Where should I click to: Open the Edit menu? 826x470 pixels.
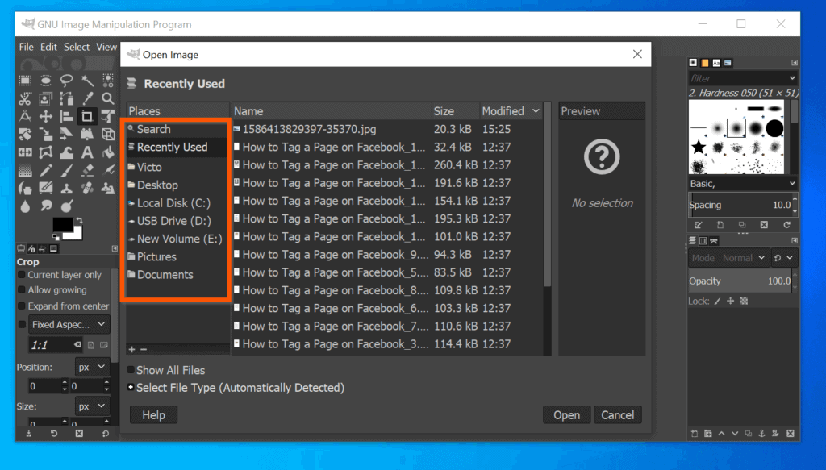[48, 47]
